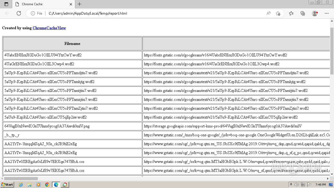Open ChromeCacheView taskbar button
The width and height of the screenshot is (334, 188).
[65, 185]
